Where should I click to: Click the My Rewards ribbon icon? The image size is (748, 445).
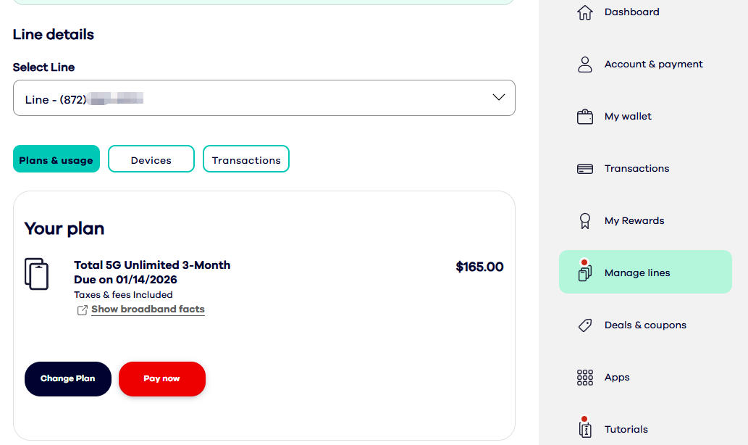click(585, 221)
